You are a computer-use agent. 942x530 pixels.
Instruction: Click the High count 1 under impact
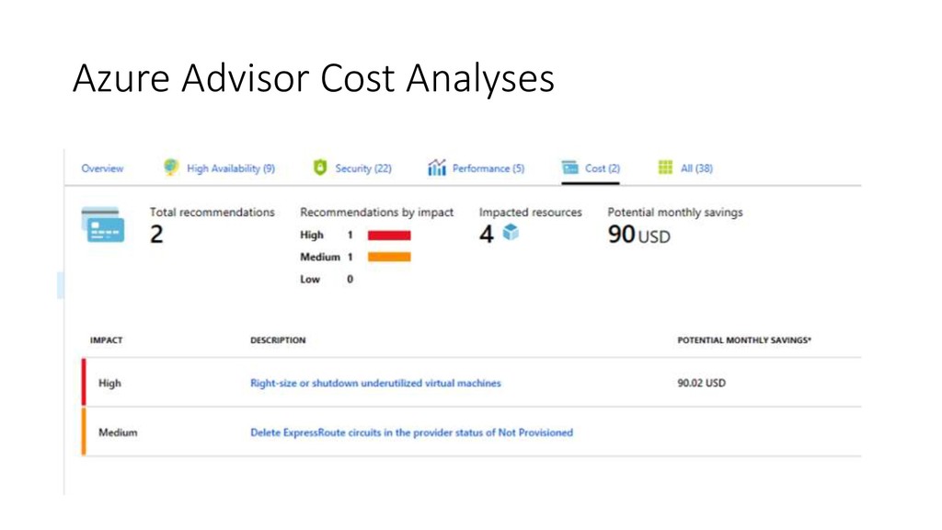[350, 235]
